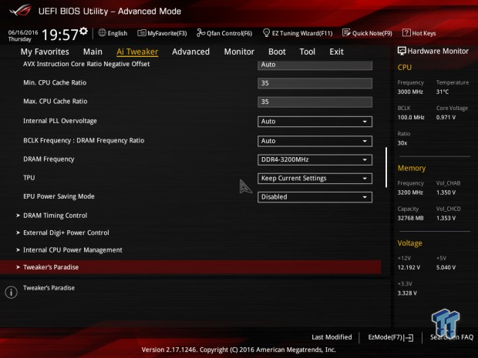478x358 pixels.
Task: Click the ROG logo in title bar
Action: (20, 10)
